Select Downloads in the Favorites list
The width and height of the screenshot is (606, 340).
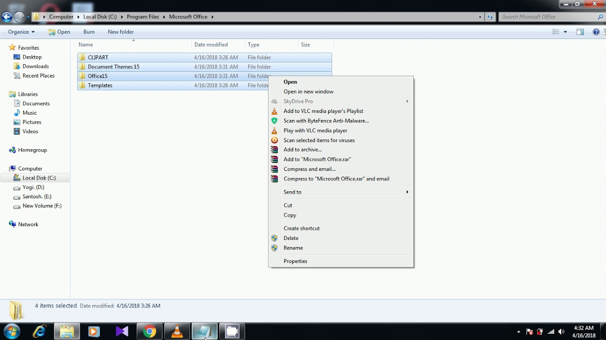coord(36,67)
